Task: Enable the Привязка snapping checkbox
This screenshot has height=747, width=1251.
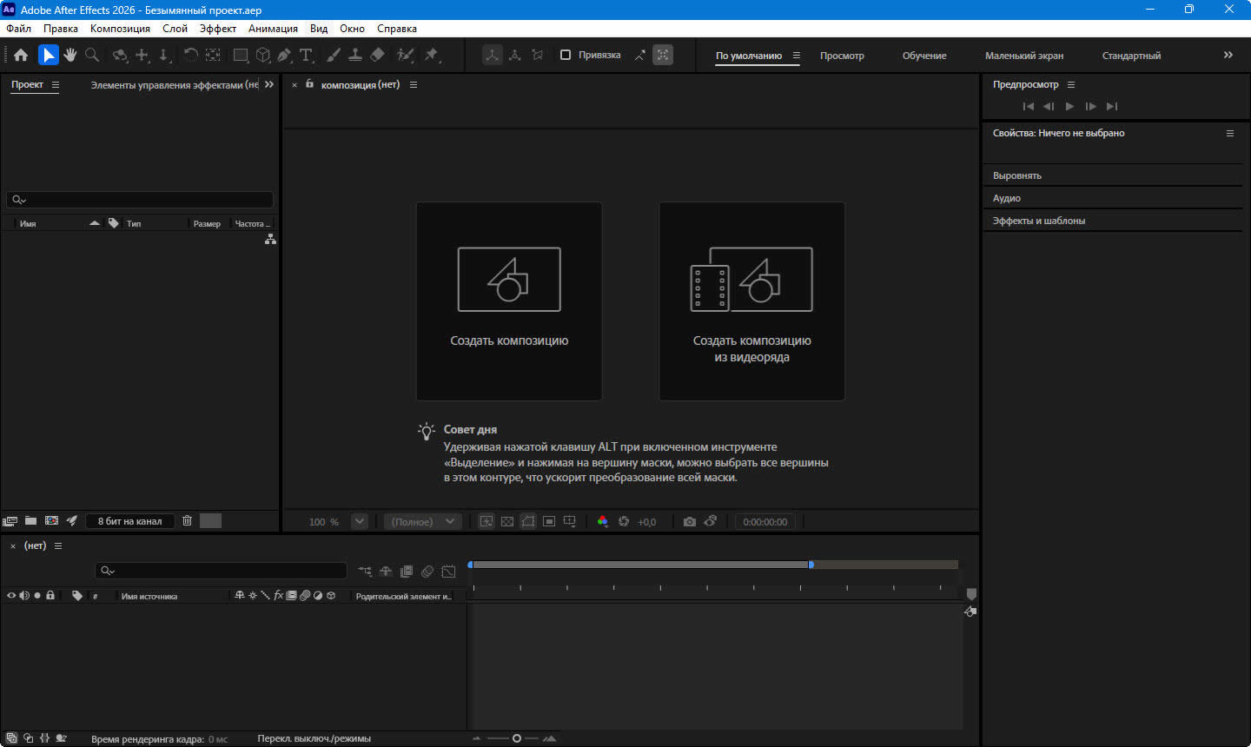Action: click(x=566, y=55)
